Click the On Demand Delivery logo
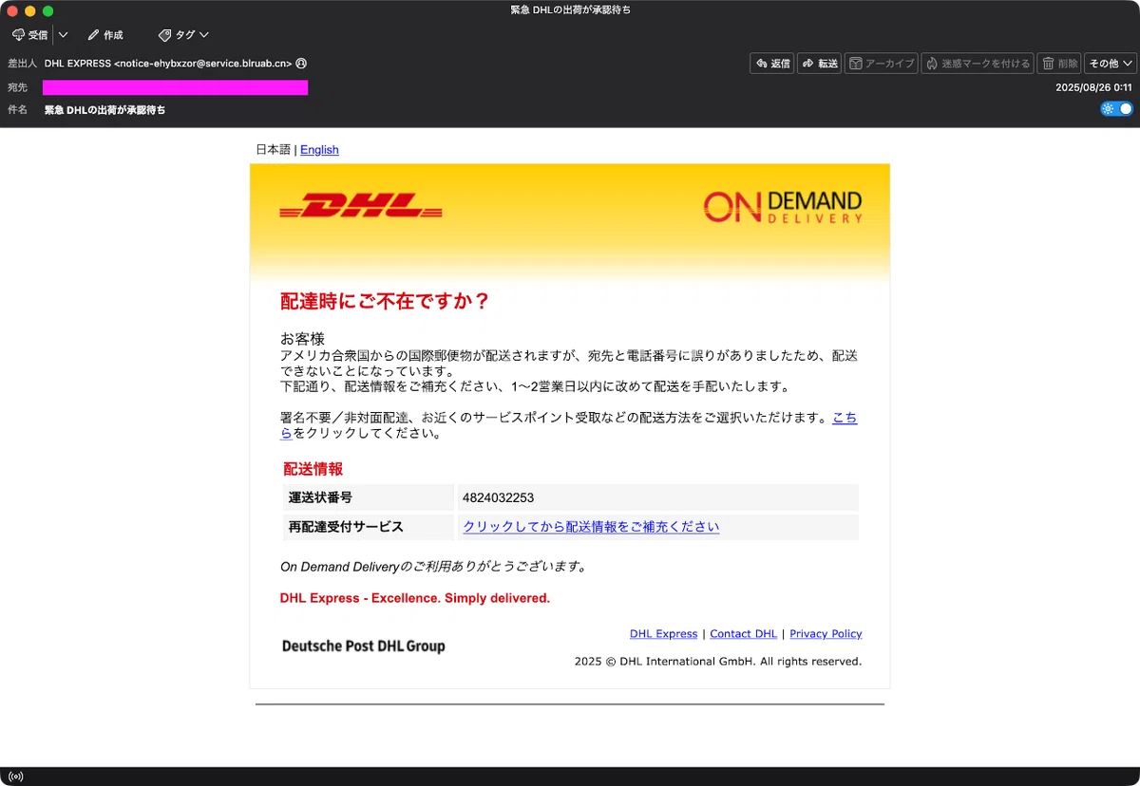 [x=783, y=206]
